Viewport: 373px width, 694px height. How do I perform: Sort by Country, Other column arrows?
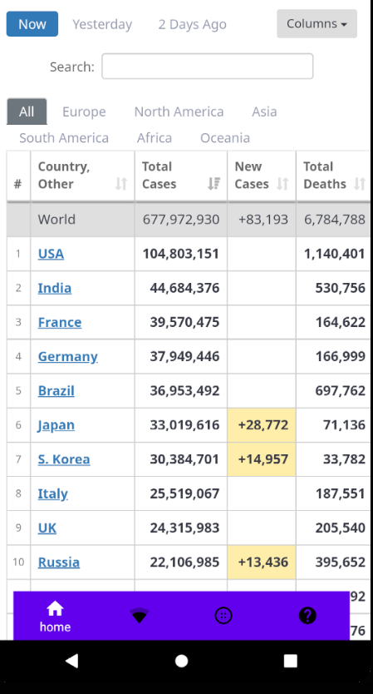tap(121, 183)
